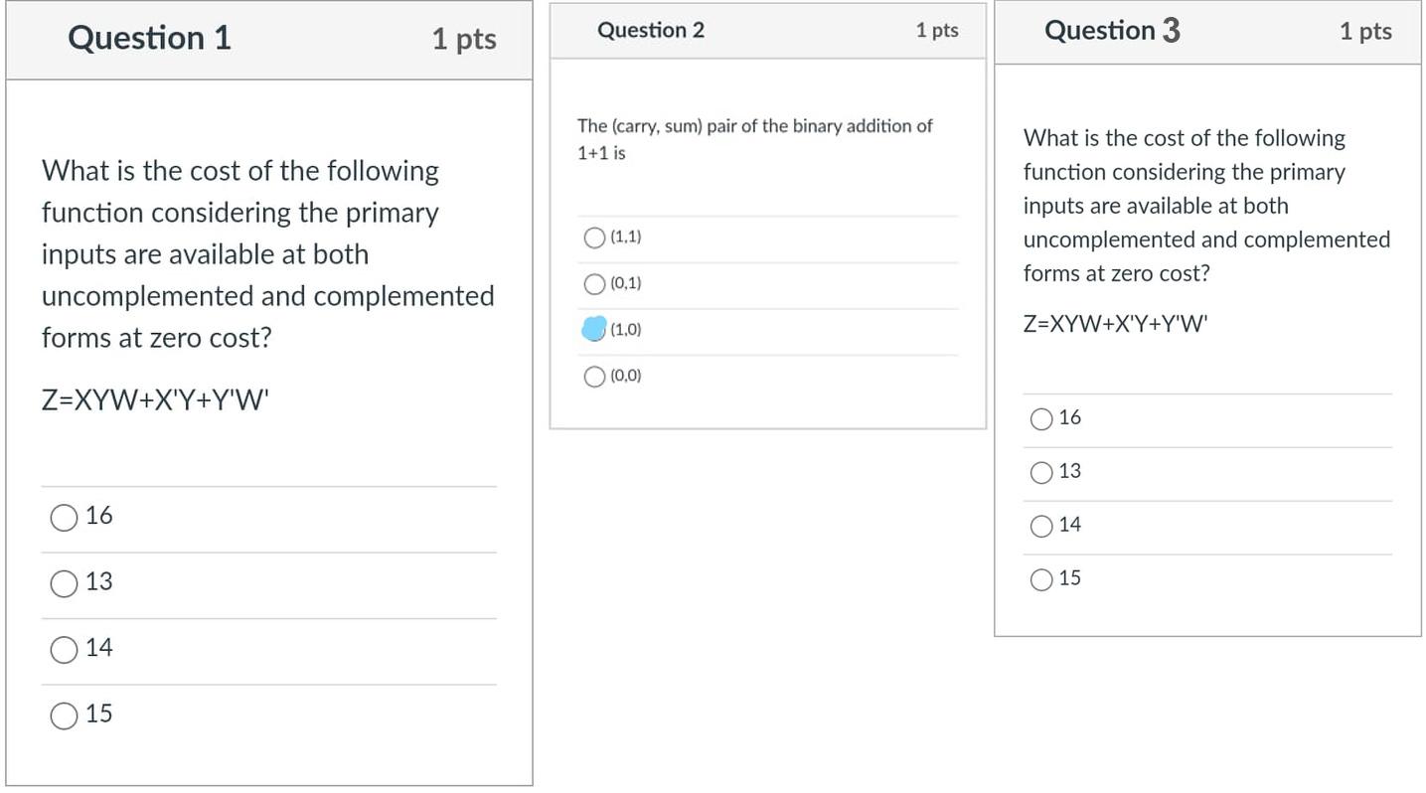Select answer 15 for Question 1
The width and height of the screenshot is (1426, 793).
[64, 714]
